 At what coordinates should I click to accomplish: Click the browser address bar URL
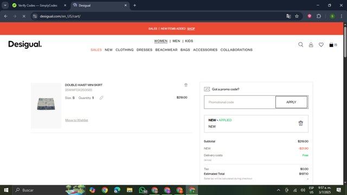(60, 16)
